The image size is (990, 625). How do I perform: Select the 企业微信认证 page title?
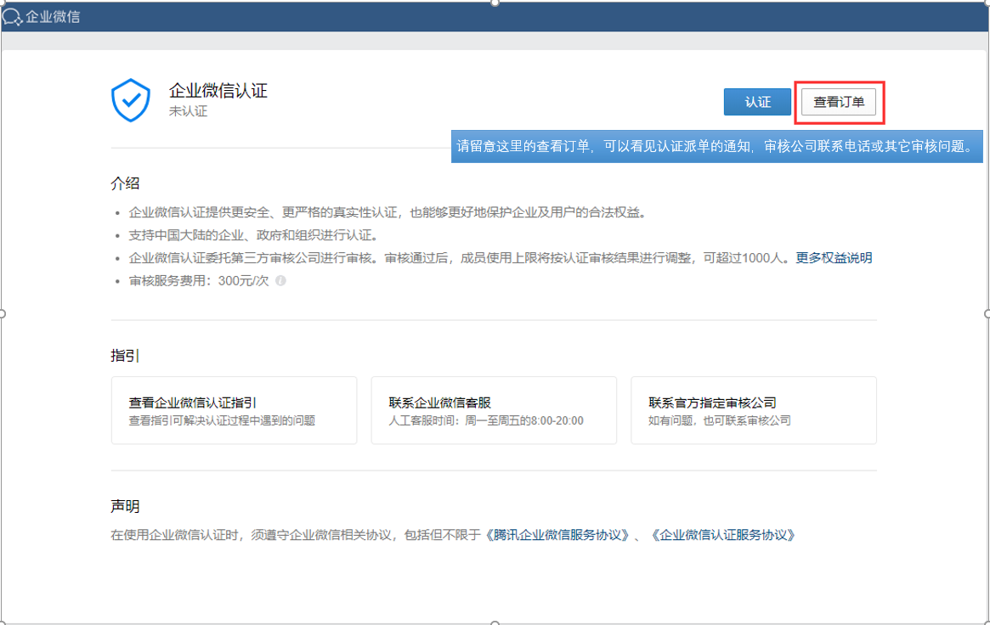(219, 90)
